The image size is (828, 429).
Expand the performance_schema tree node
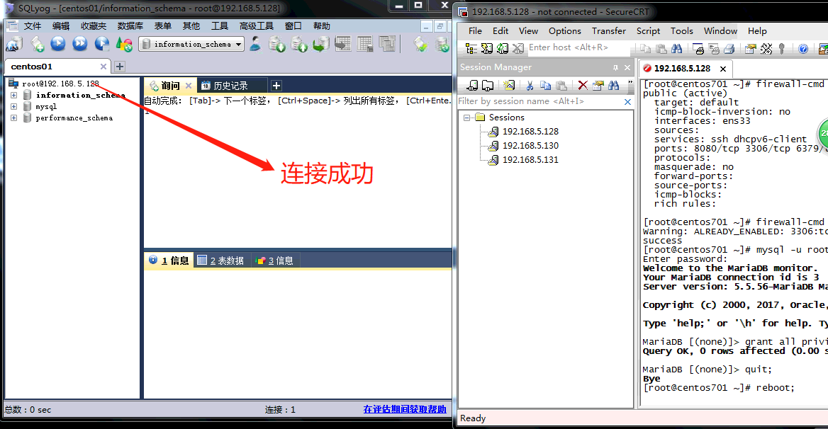(x=13, y=118)
